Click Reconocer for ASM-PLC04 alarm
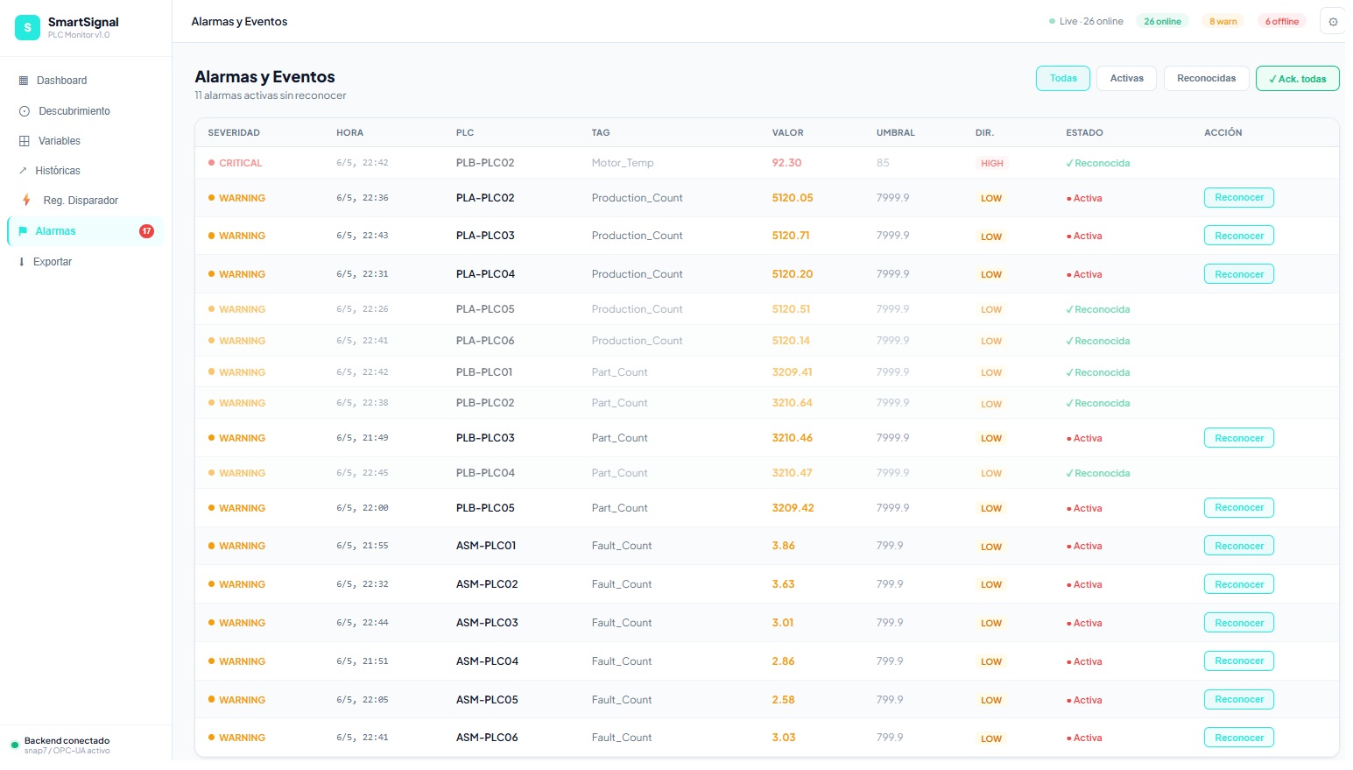This screenshot has height=770, width=1353. point(1239,661)
